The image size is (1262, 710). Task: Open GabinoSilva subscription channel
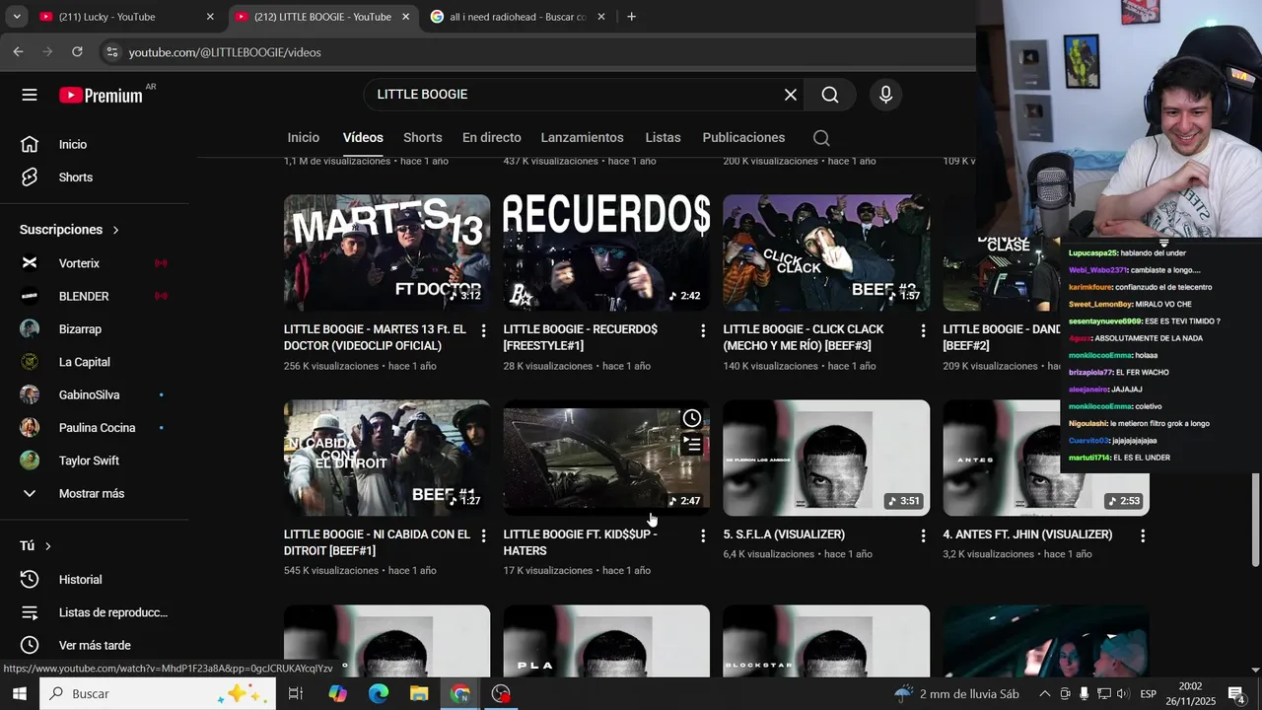coord(94,394)
